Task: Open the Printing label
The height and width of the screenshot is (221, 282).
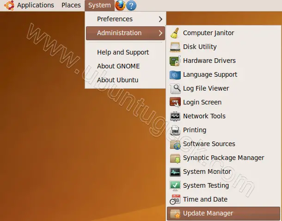Action: pos(195,130)
